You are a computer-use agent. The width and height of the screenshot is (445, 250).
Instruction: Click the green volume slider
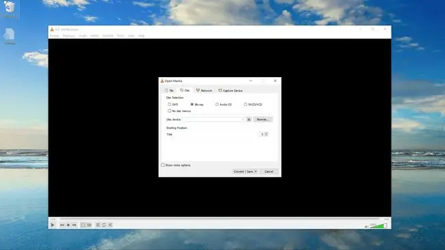pyautogui.click(x=379, y=225)
